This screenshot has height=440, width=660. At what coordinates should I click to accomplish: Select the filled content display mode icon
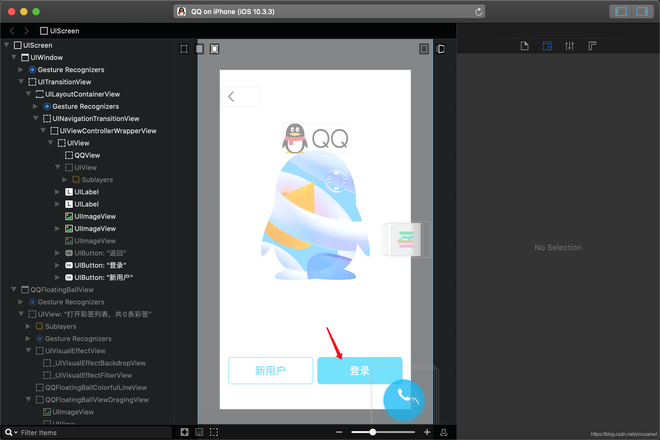[199, 49]
